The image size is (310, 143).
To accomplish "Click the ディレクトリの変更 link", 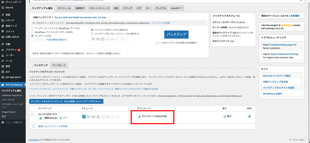I will [x=160, y=23].
